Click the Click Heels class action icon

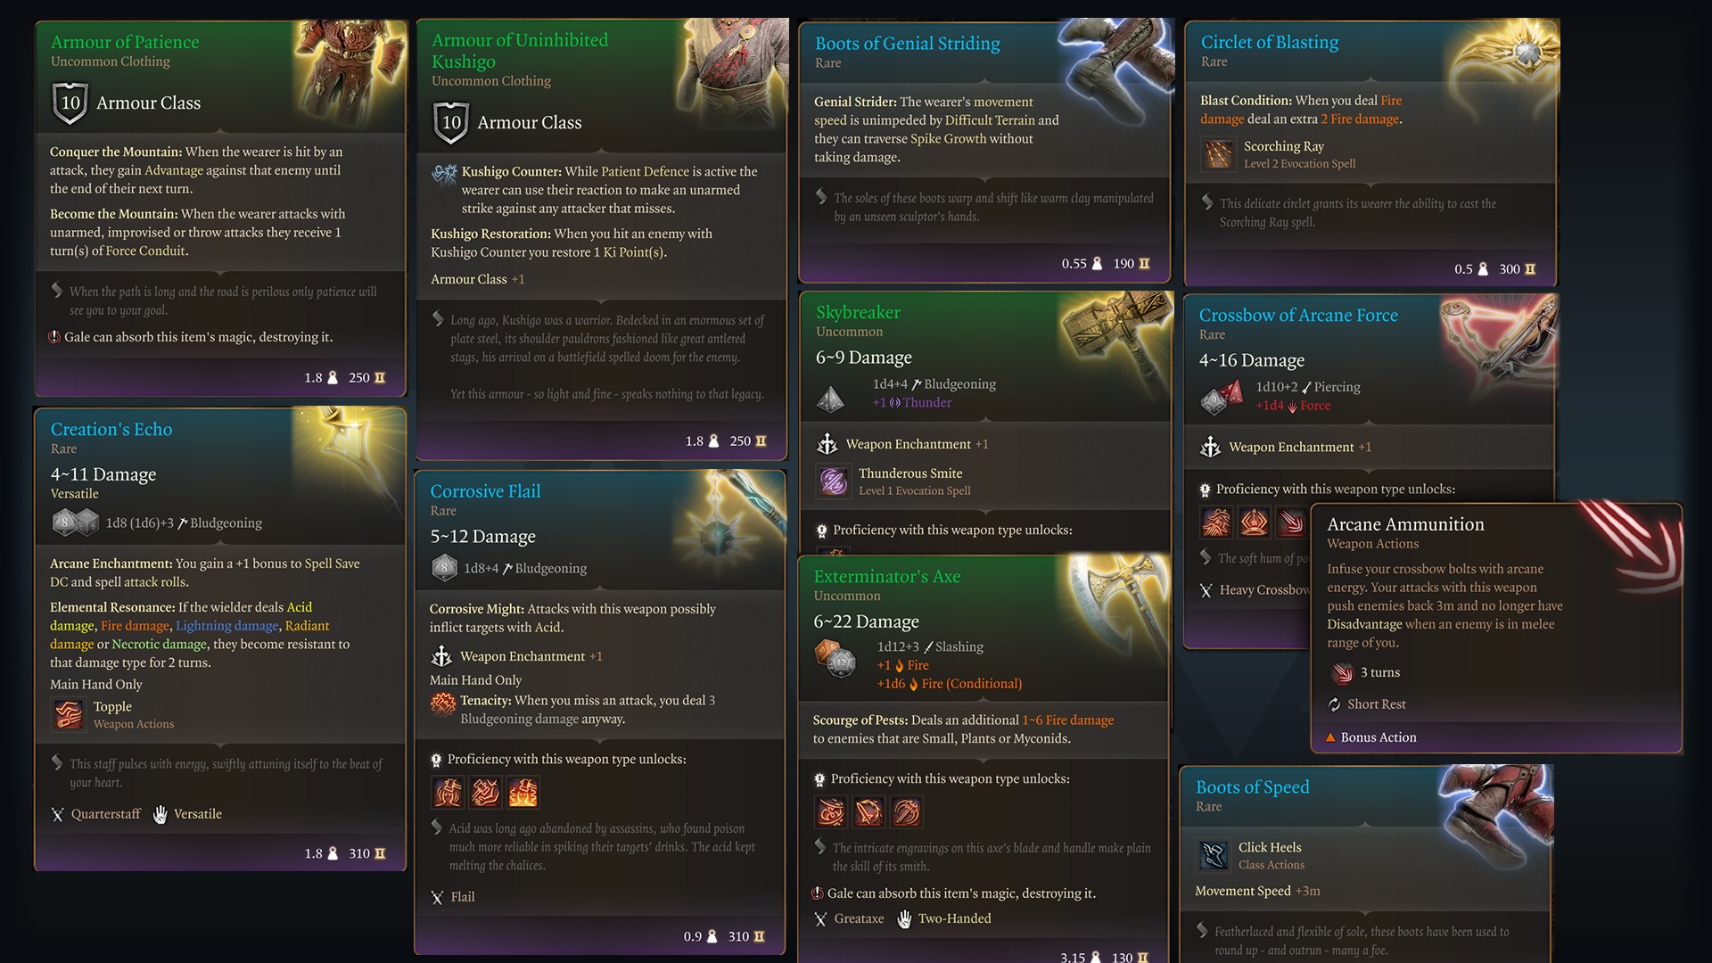tap(1214, 855)
